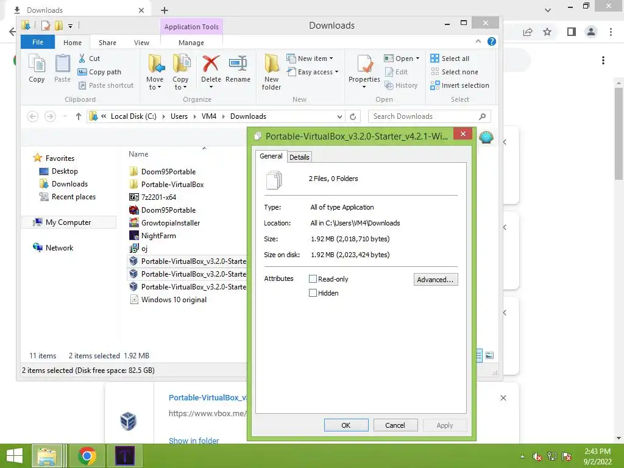Open the Quick Access Toolbar customize arrow

(70, 26)
